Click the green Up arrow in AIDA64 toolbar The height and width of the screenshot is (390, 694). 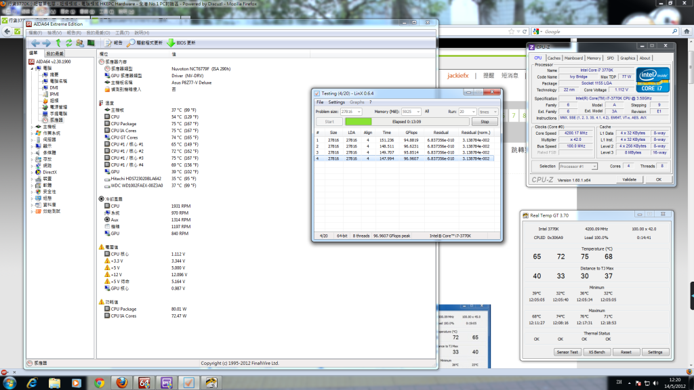click(x=58, y=43)
